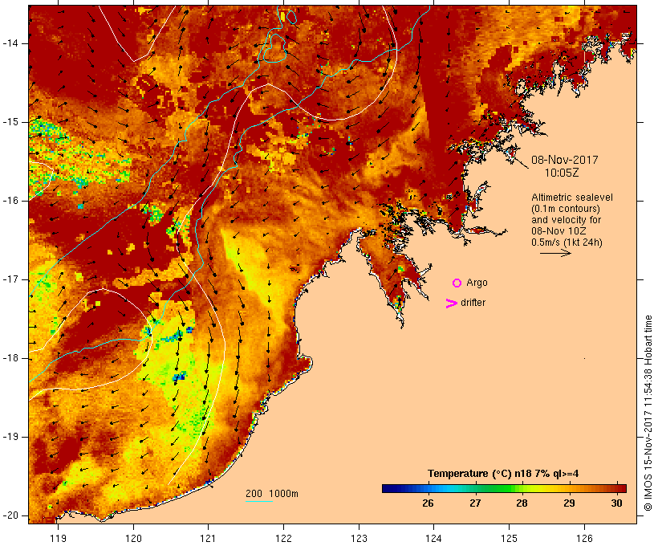658x546 pixels.
Task: Click latitude axis label -17
Action: (10, 279)
